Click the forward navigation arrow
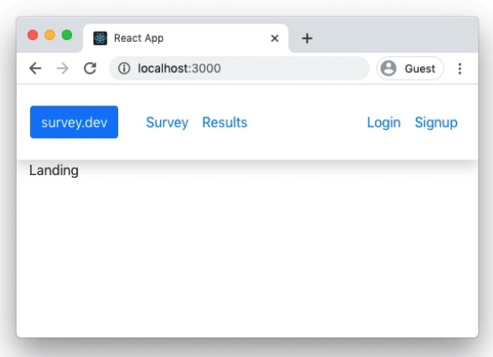493x357 pixels. (63, 68)
